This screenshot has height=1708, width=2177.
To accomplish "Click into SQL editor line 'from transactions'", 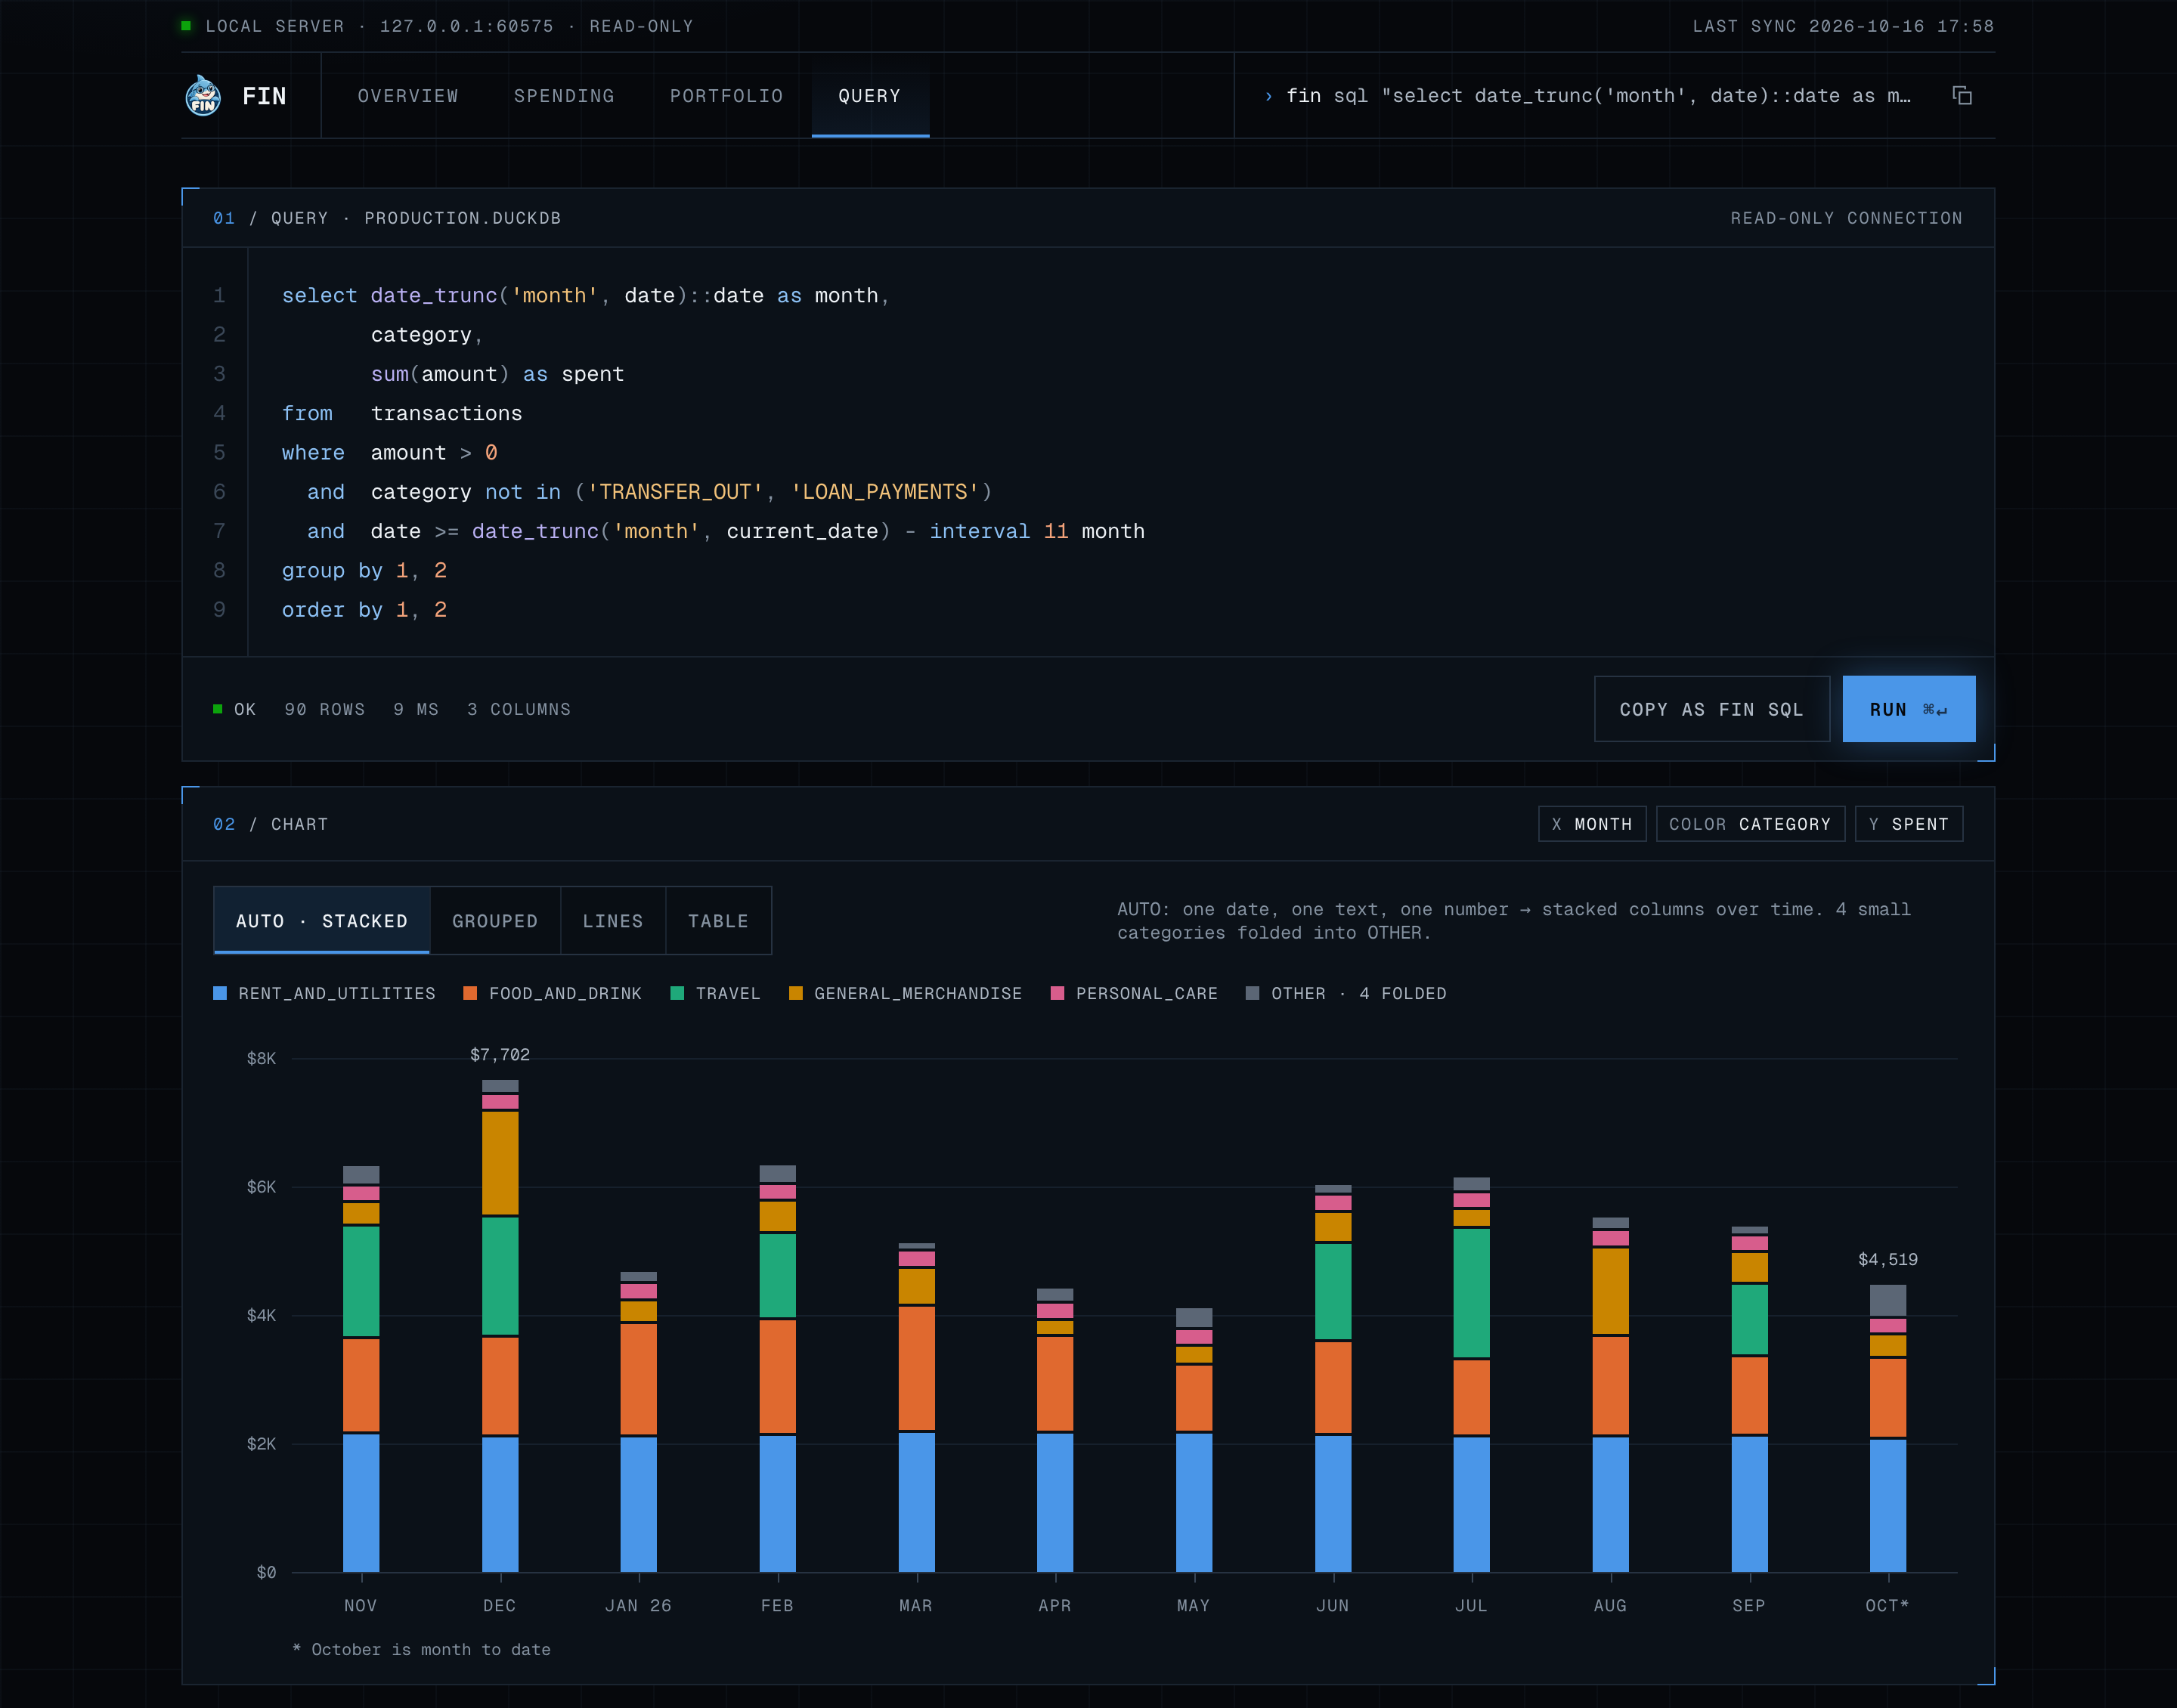I will click(x=402, y=413).
